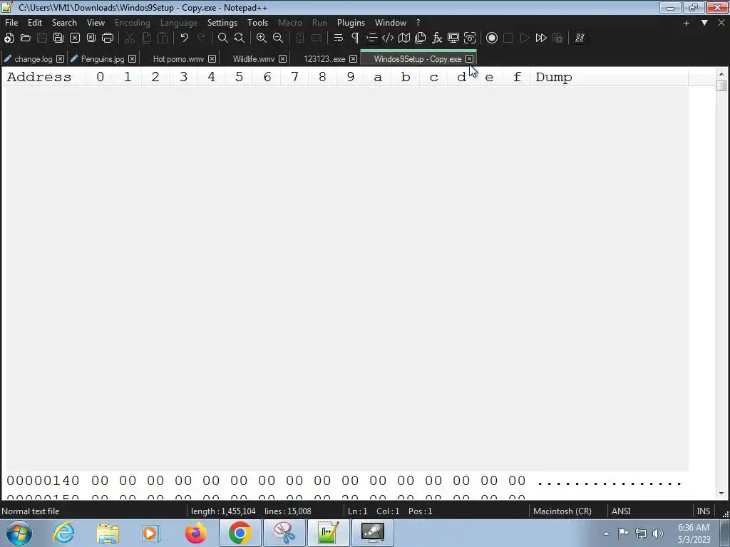Undo the last action with the Undo arrow

pos(185,38)
